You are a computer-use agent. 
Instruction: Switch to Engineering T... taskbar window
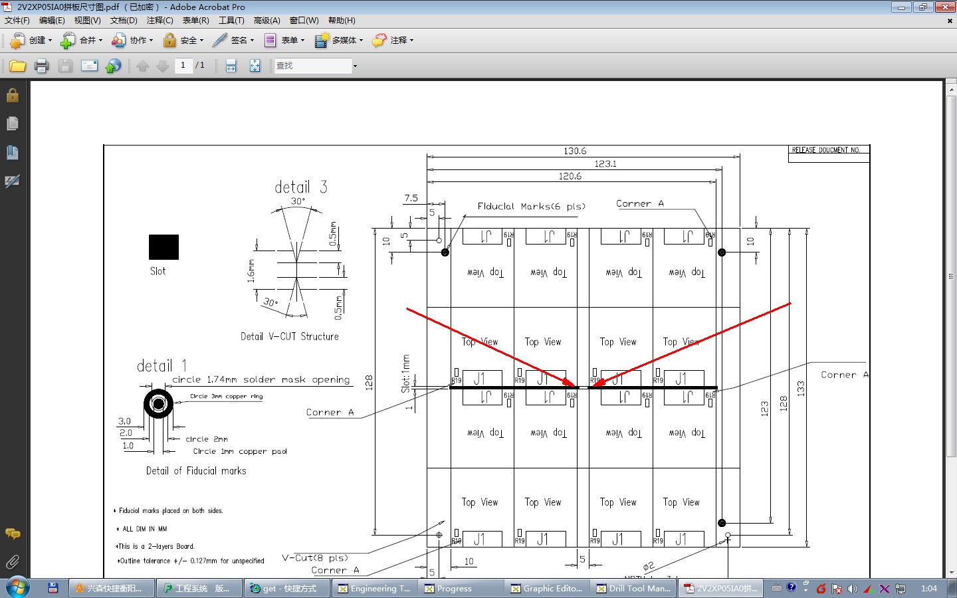375,588
